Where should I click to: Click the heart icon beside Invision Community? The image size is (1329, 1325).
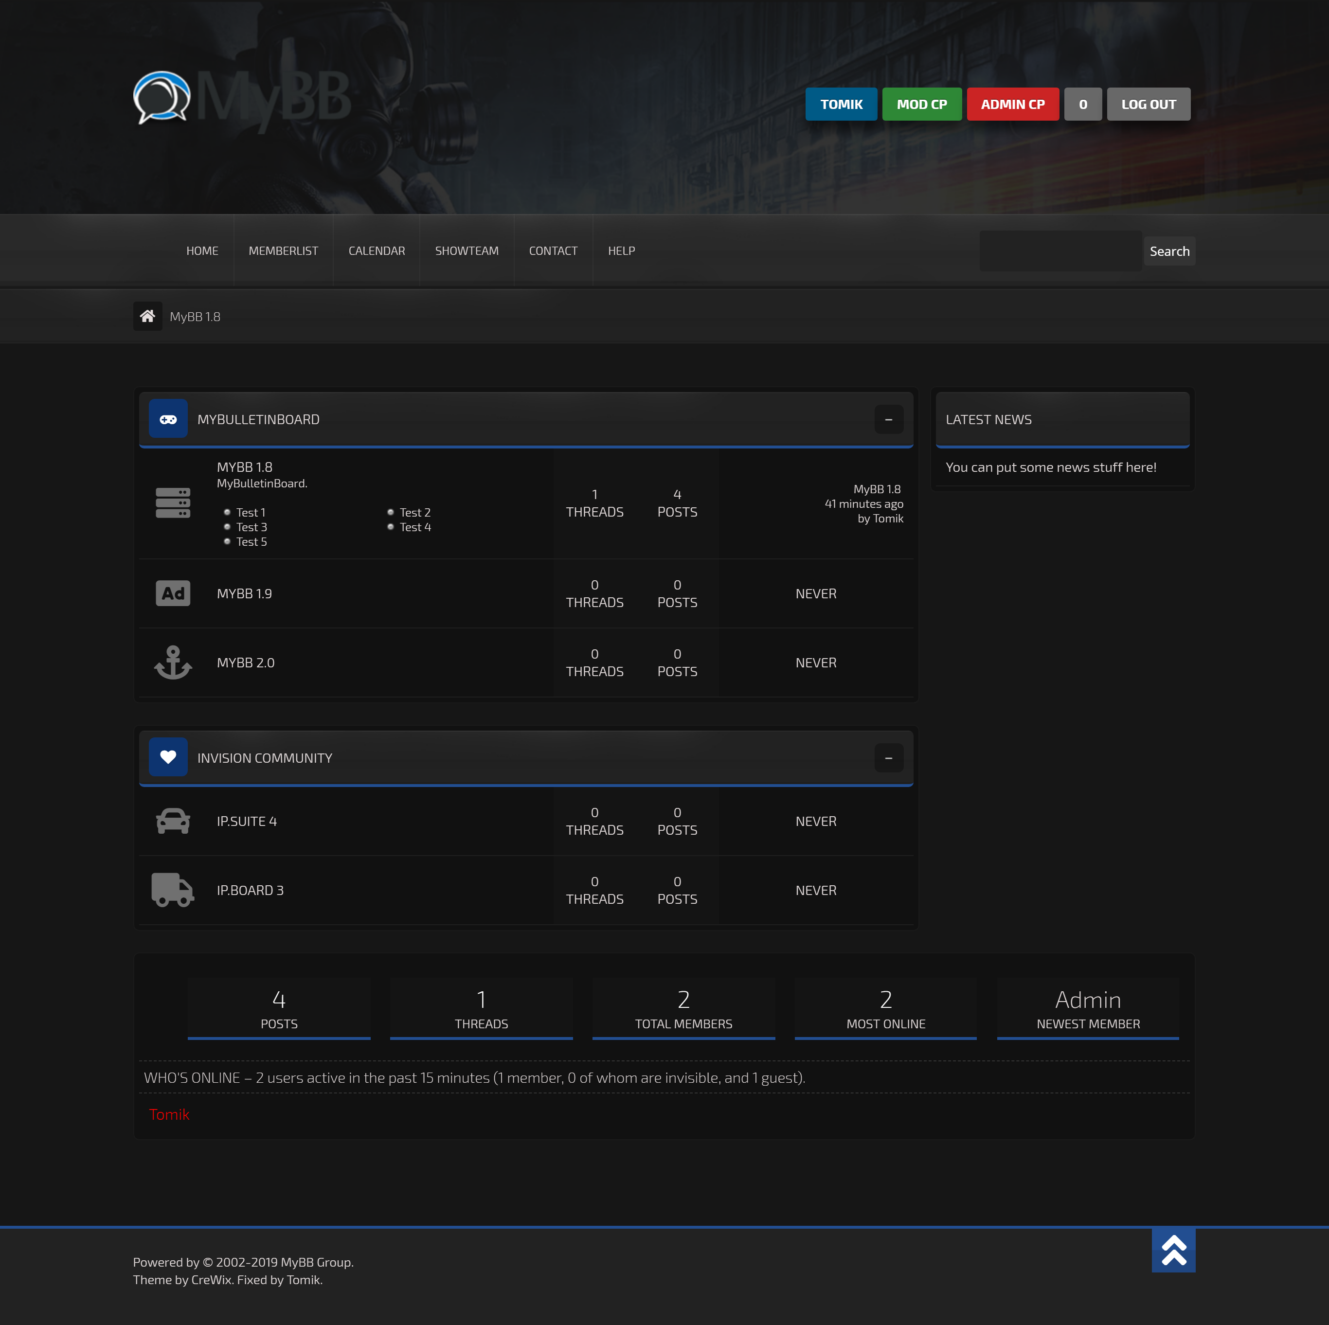(x=168, y=757)
